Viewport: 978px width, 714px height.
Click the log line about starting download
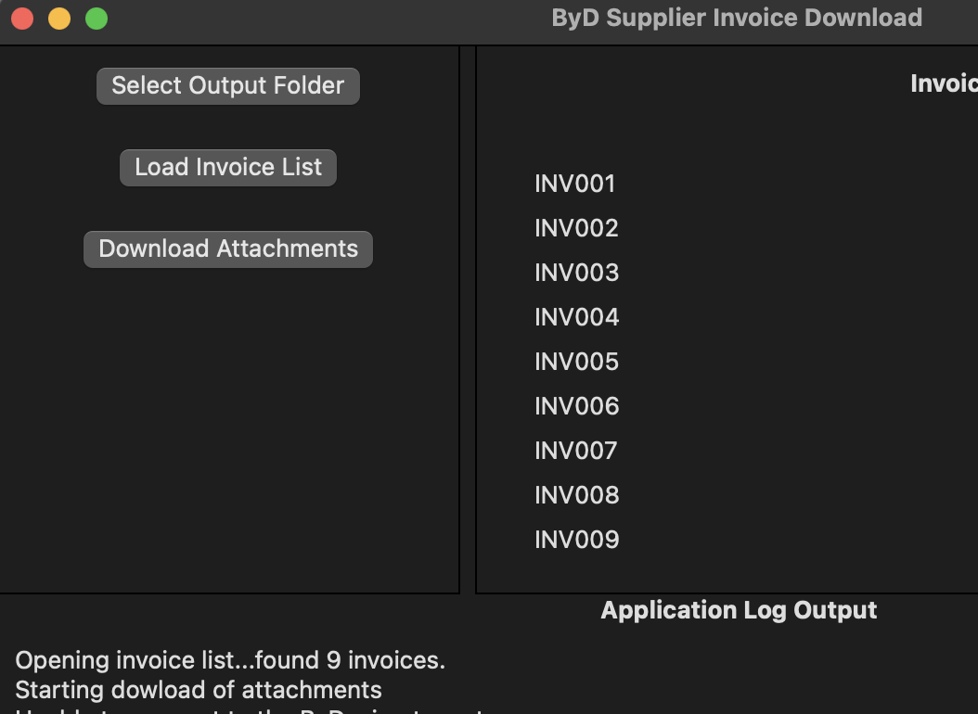tap(200, 690)
